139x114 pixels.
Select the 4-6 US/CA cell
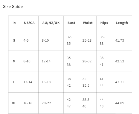pyautogui.click(x=26, y=40)
